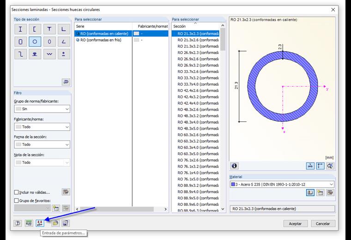
Task: Click the new favorites group icon
Action: 56,208
